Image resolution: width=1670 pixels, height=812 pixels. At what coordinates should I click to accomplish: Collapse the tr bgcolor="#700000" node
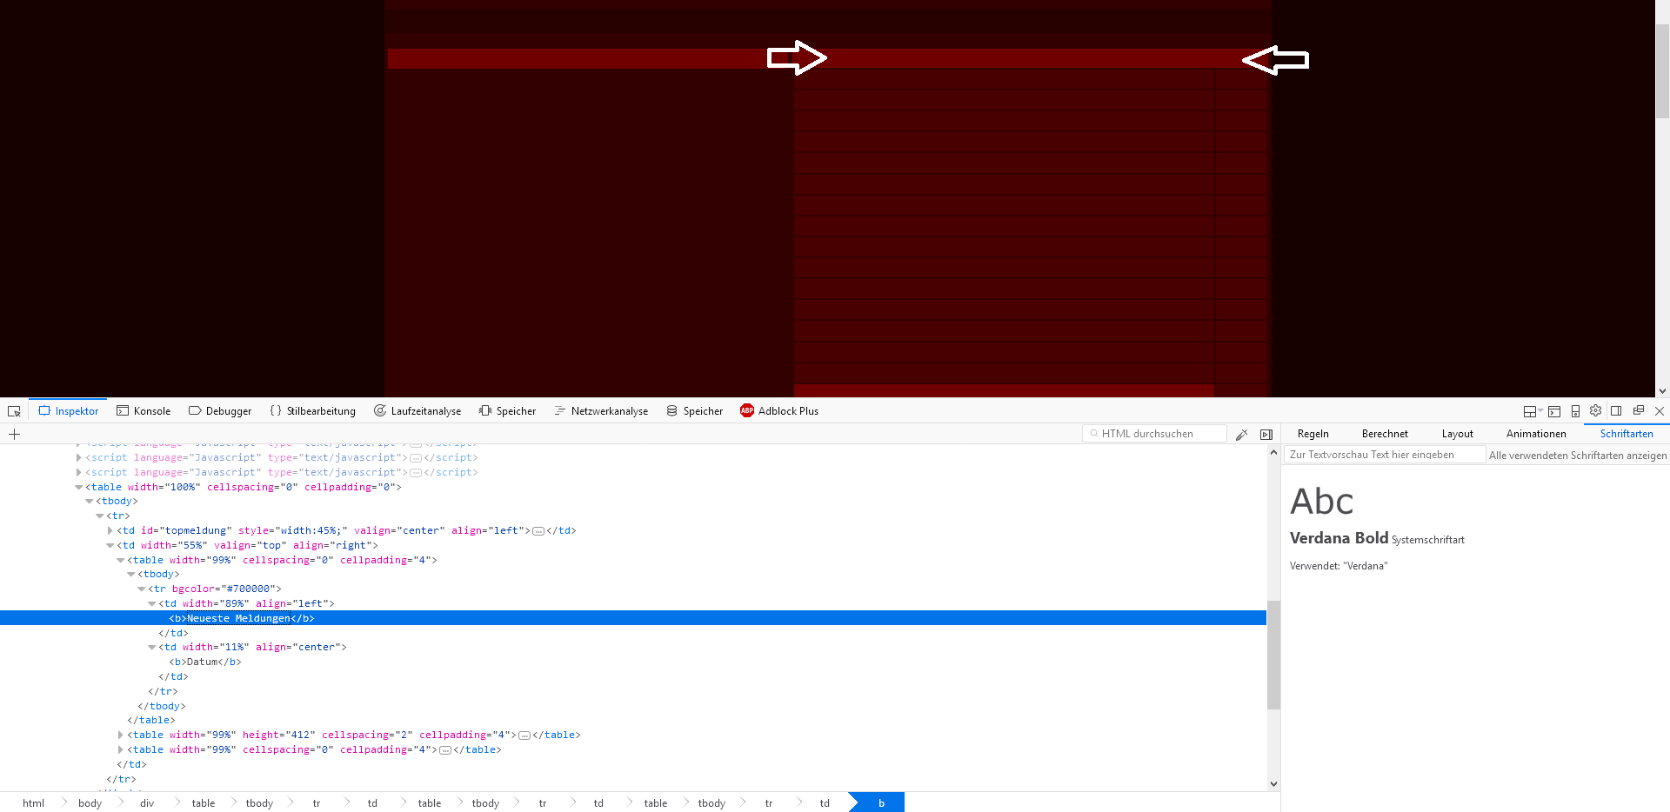142,589
